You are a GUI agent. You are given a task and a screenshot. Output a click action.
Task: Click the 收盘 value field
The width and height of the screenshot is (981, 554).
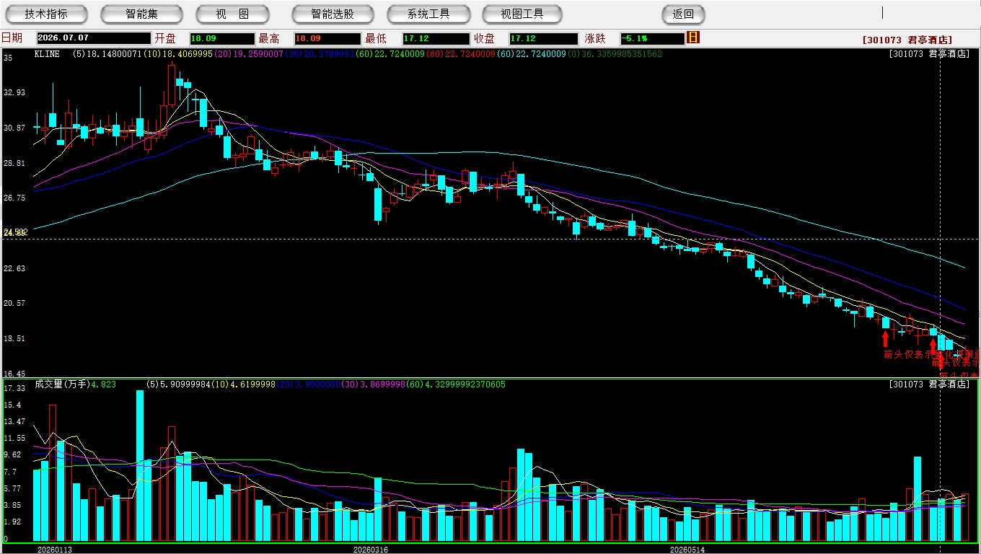coord(543,38)
